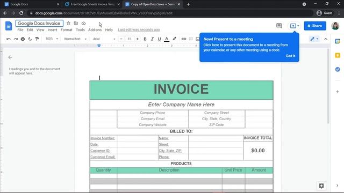Check the cloud save status icon
The width and height of the screenshot is (344, 193).
[84, 23]
